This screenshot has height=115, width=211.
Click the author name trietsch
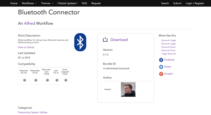[x=108, y=89]
